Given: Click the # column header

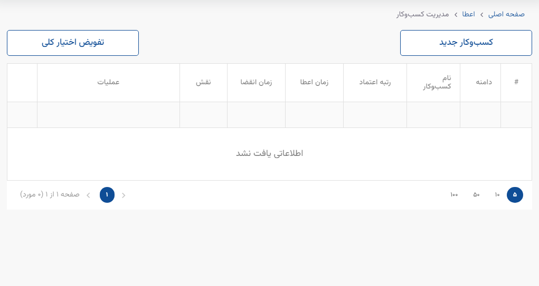Looking at the screenshot, I should pos(516,82).
